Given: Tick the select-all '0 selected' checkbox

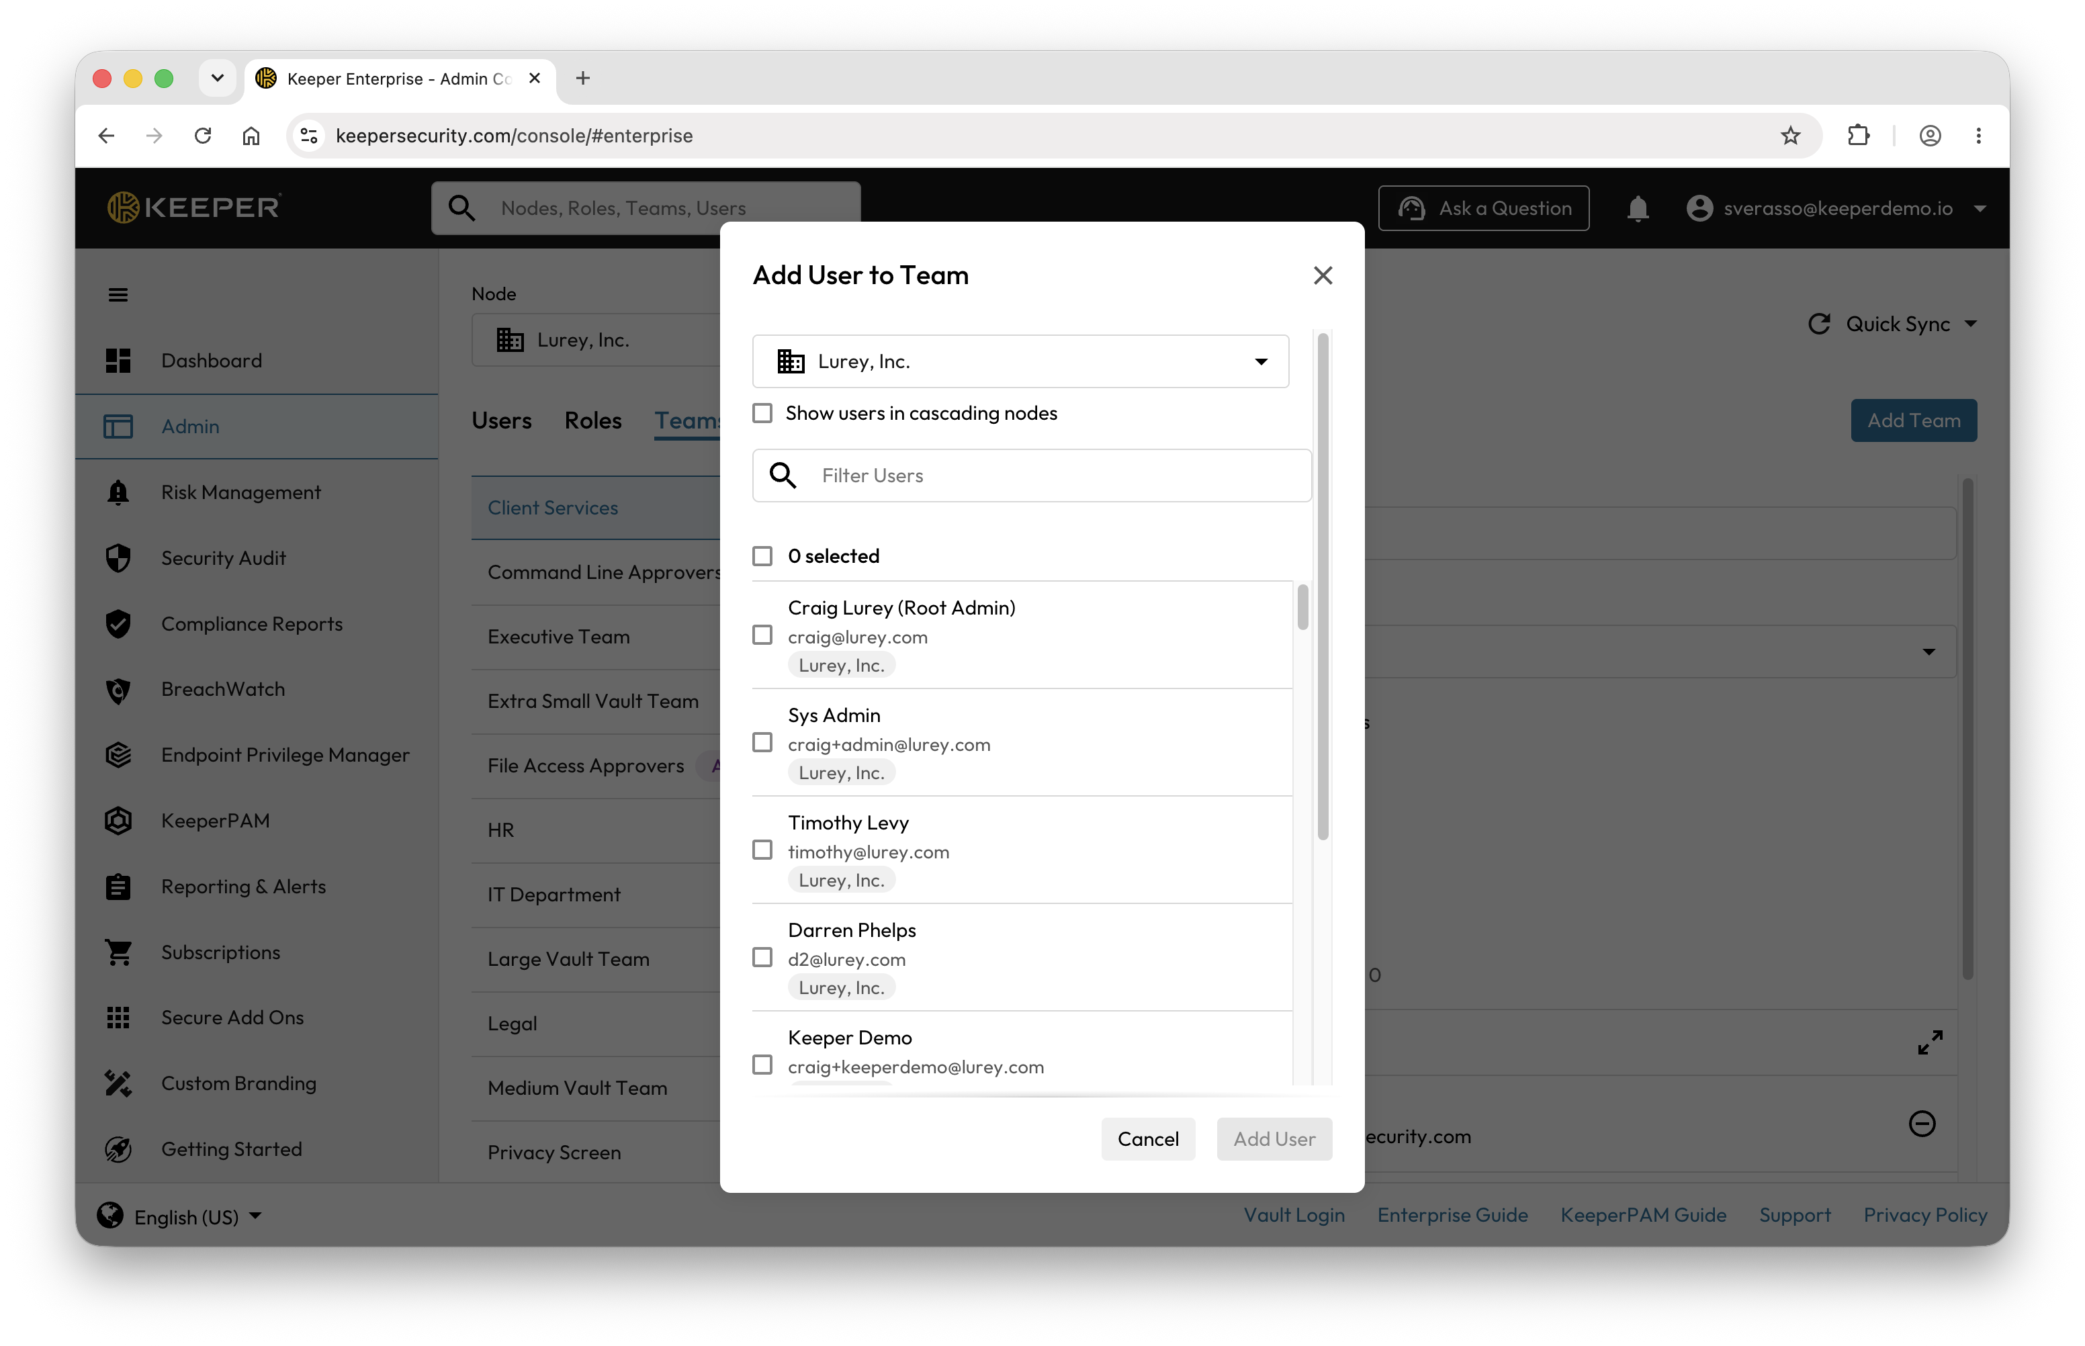Looking at the screenshot, I should tap(762, 556).
